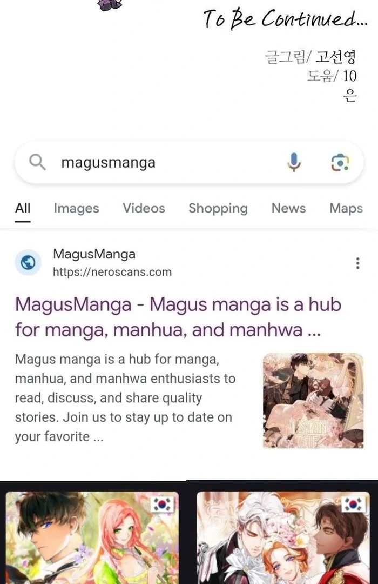Open the search result preview thumbnail
This screenshot has height=584, width=378.
(313, 400)
